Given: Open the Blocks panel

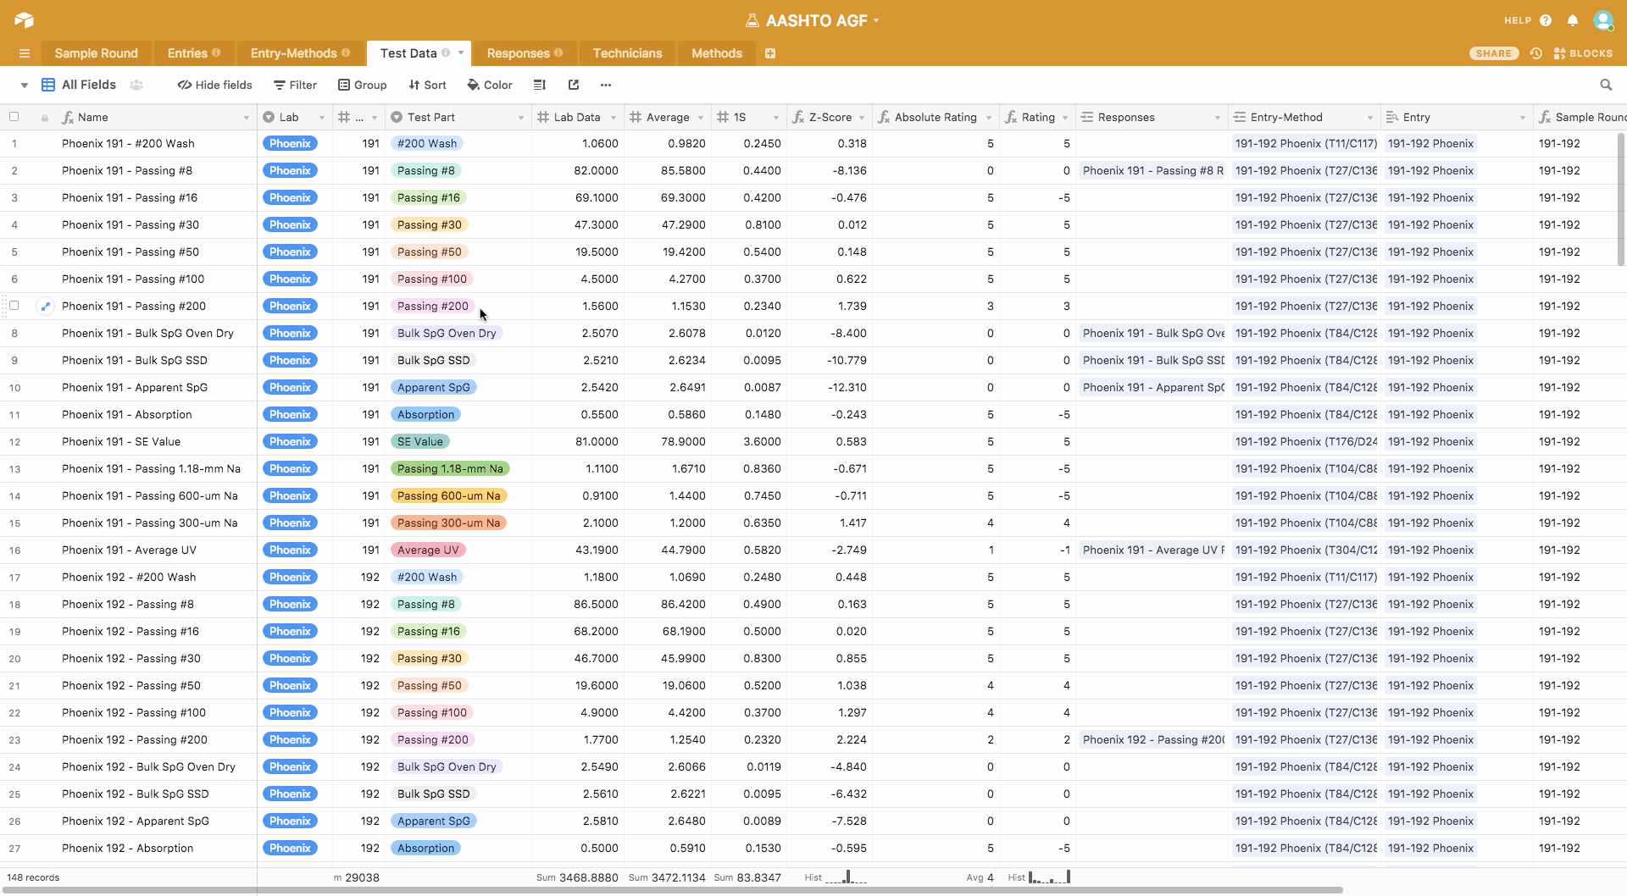Looking at the screenshot, I should click(1583, 53).
